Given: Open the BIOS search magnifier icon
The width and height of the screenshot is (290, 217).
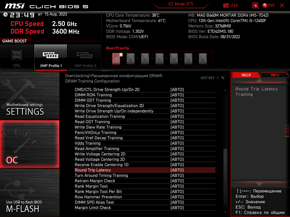Looking at the screenshot, I should coord(255,6).
